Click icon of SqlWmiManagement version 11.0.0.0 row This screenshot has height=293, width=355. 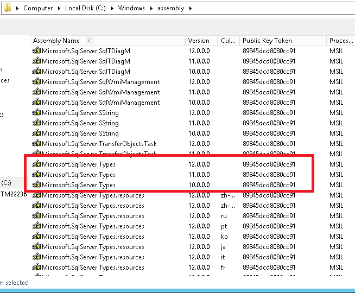coord(36,92)
